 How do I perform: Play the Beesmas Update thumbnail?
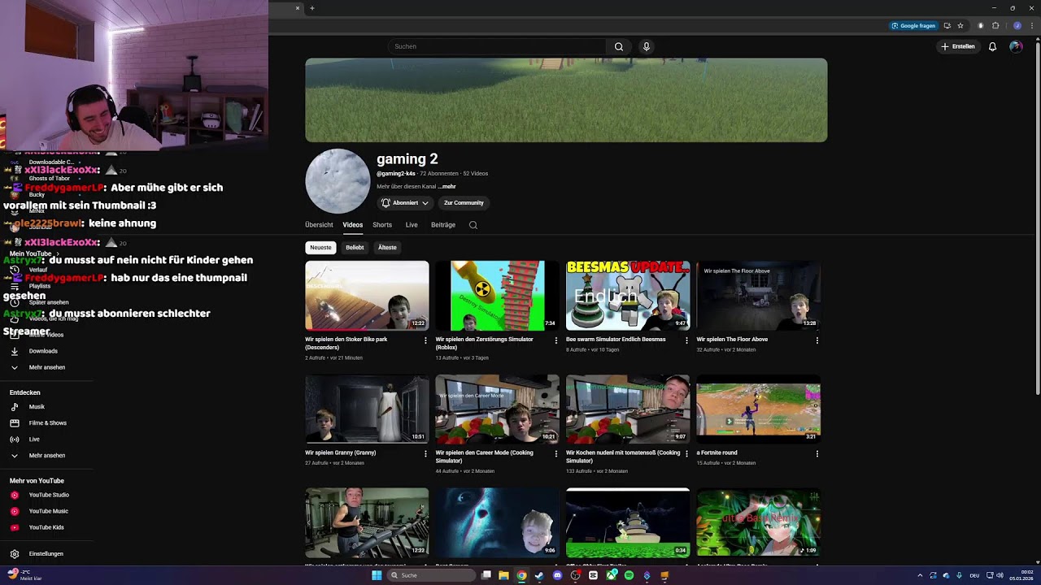[628, 296]
